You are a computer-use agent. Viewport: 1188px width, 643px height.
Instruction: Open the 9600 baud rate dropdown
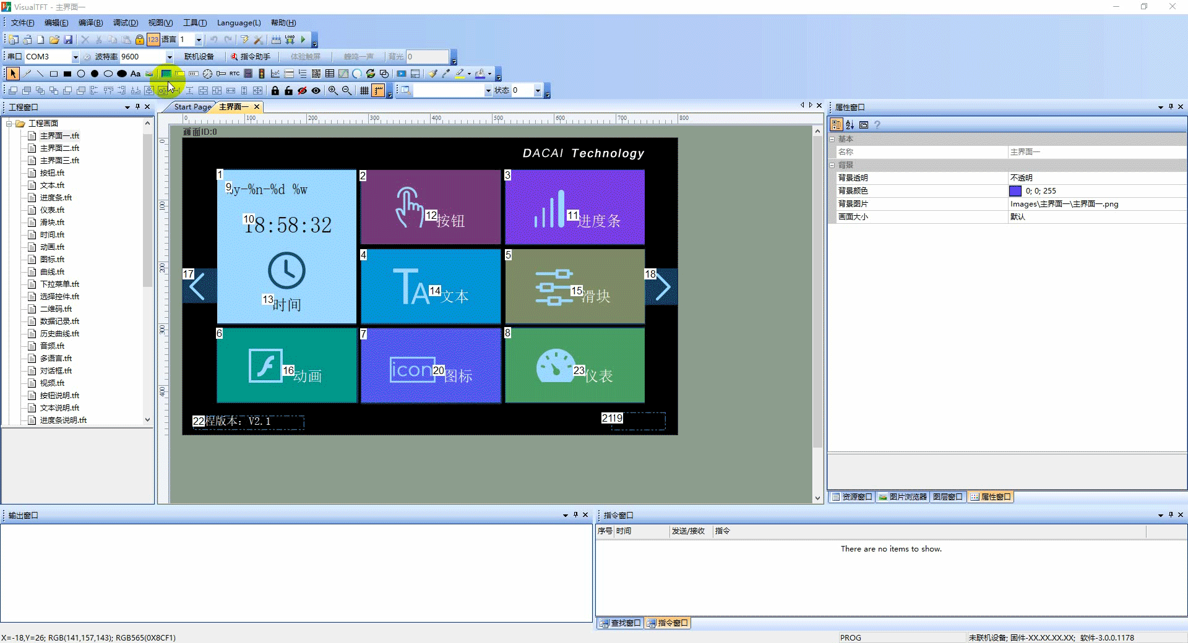170,57
